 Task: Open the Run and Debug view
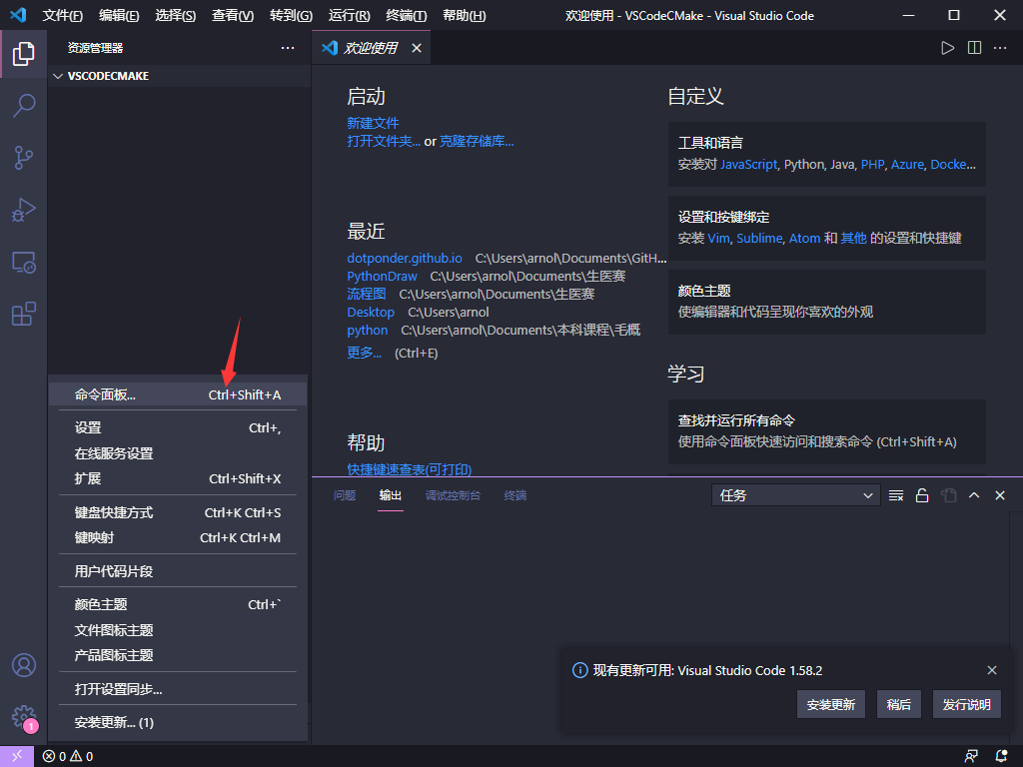tap(23, 210)
